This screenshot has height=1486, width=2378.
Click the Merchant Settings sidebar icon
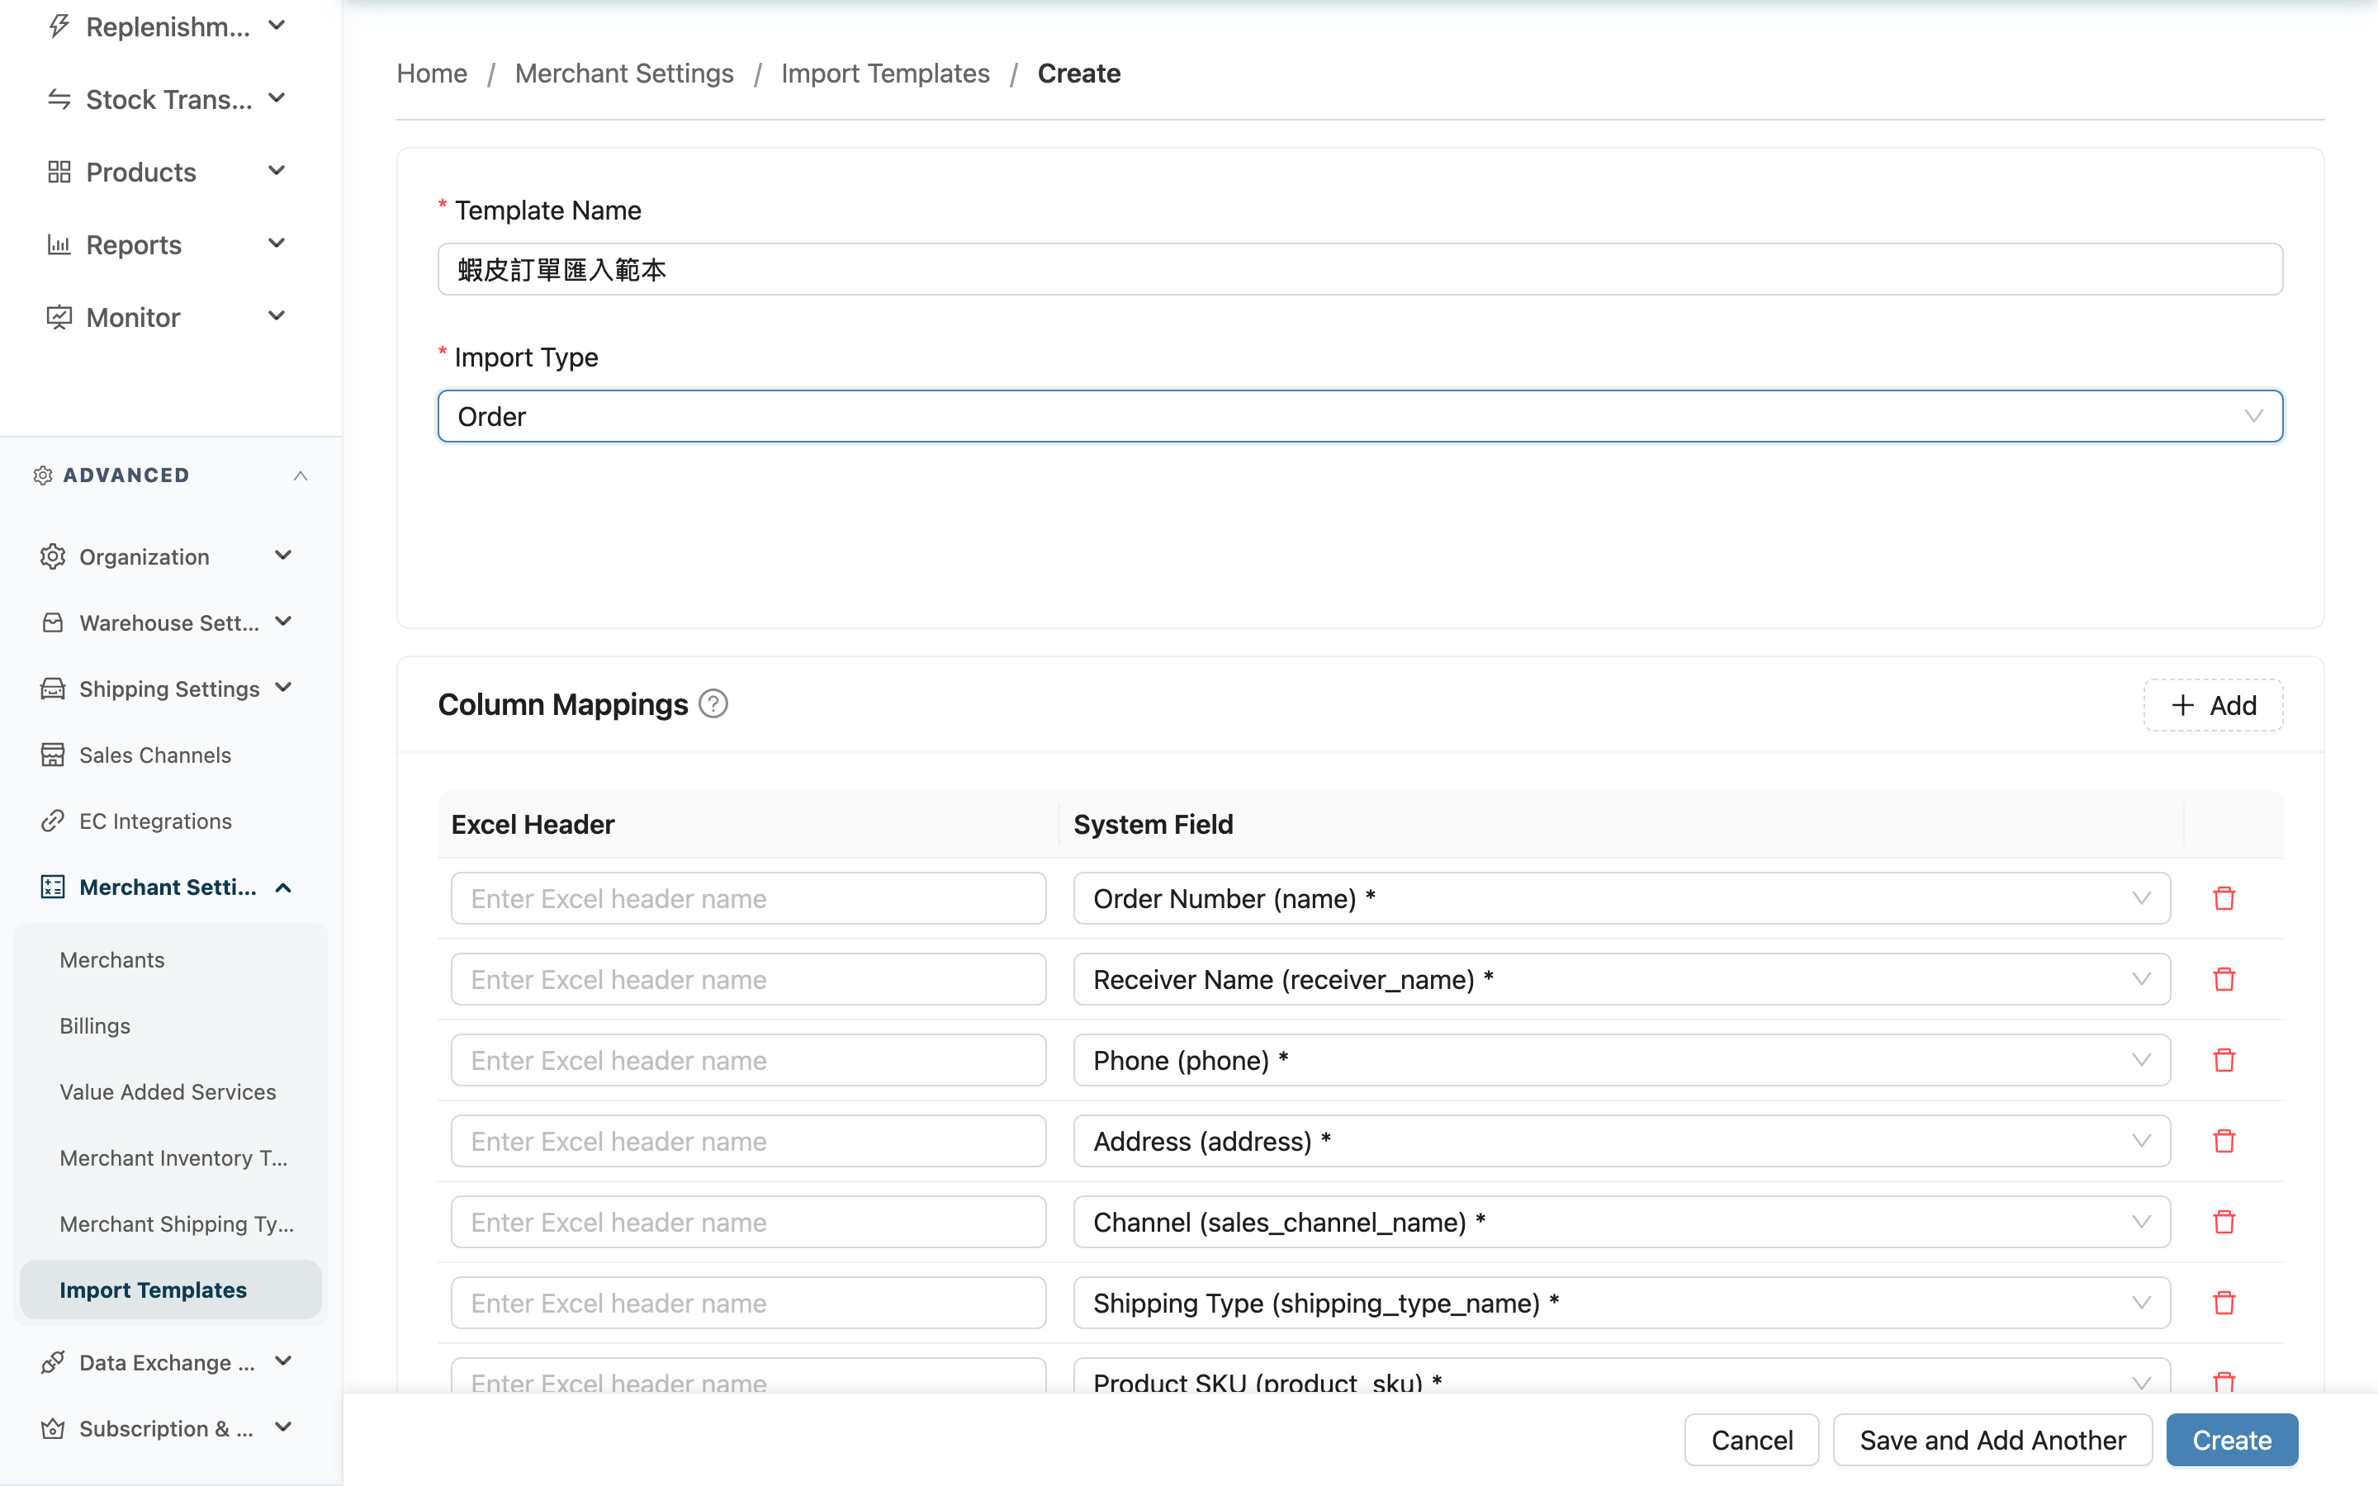[x=52, y=887]
